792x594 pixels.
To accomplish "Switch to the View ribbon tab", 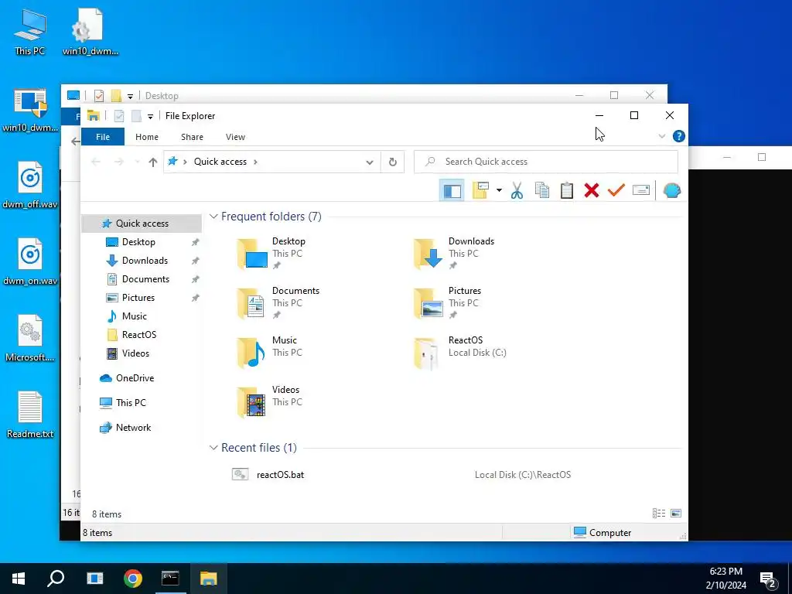I will pyautogui.click(x=235, y=137).
